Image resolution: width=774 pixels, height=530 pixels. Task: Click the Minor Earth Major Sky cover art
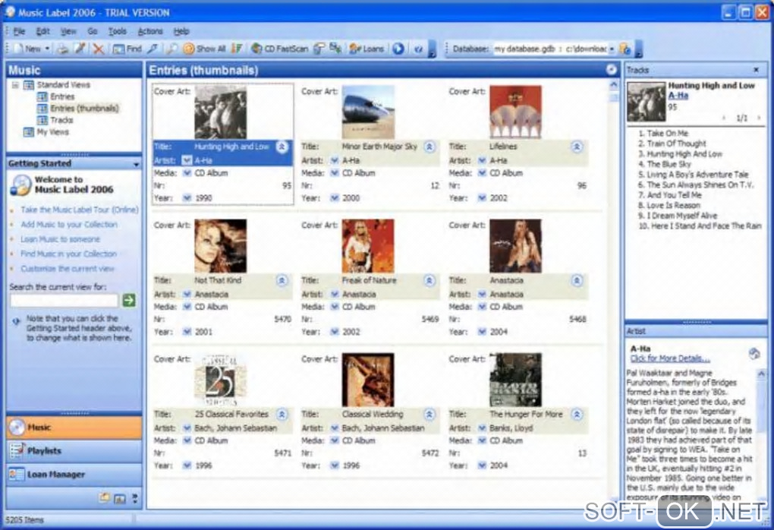368,112
